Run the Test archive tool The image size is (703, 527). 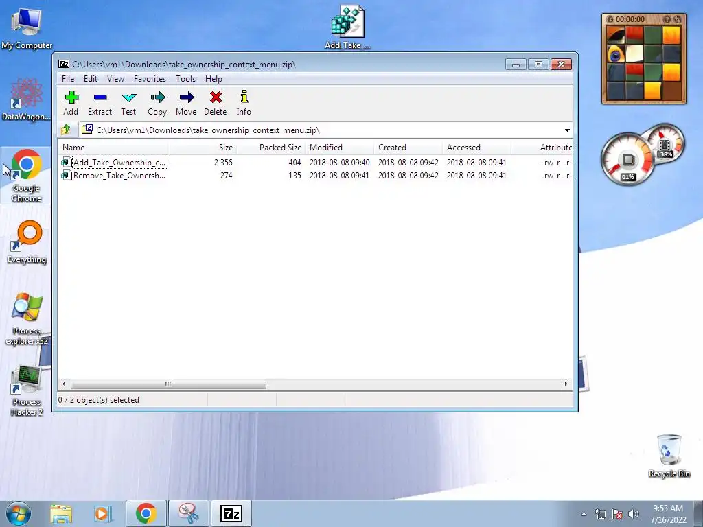[x=128, y=103]
